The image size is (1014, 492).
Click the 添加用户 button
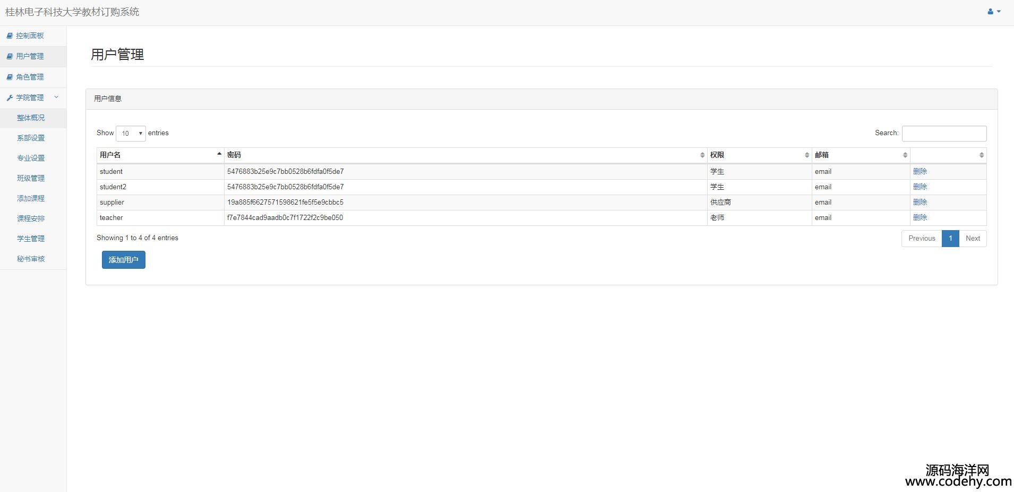pos(123,260)
